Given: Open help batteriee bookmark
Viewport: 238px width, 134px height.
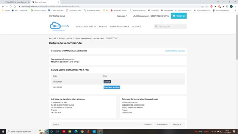Looking at the screenshot, I should [167, 10].
